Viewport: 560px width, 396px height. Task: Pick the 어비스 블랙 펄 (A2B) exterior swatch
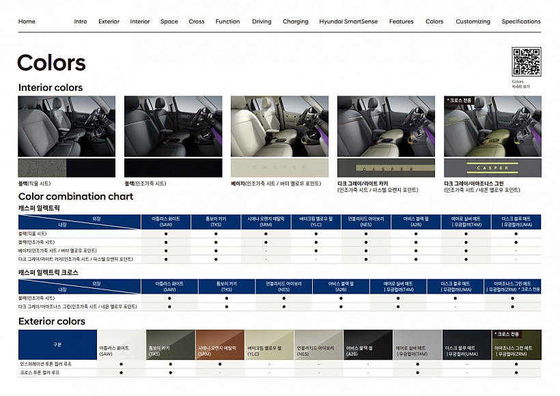(x=368, y=345)
